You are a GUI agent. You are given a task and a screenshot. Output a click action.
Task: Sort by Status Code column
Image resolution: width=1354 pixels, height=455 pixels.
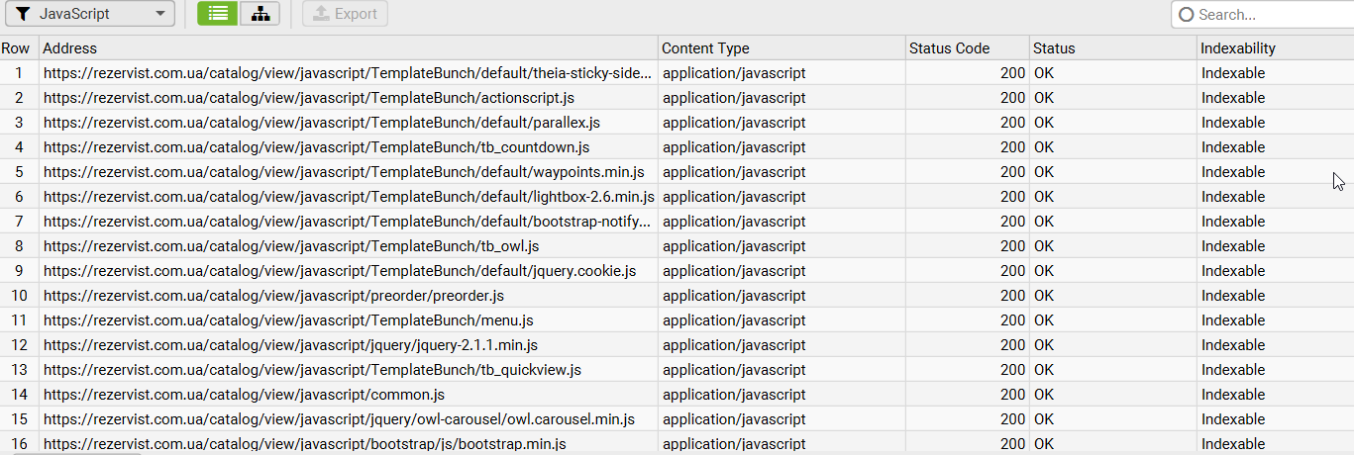[x=948, y=47]
